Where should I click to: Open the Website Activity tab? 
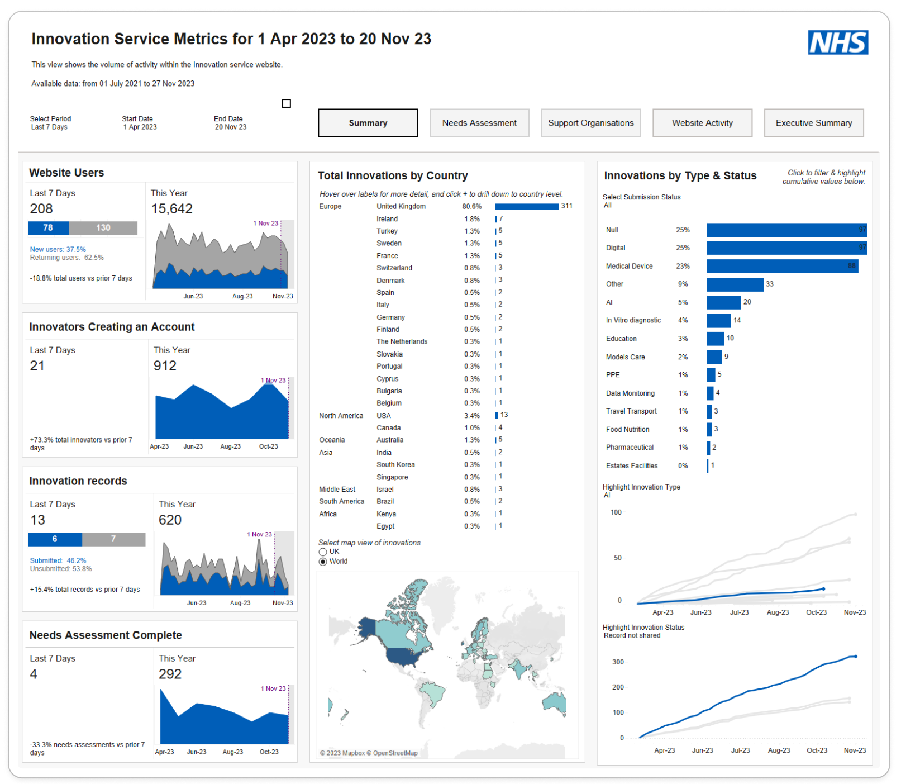pos(702,123)
